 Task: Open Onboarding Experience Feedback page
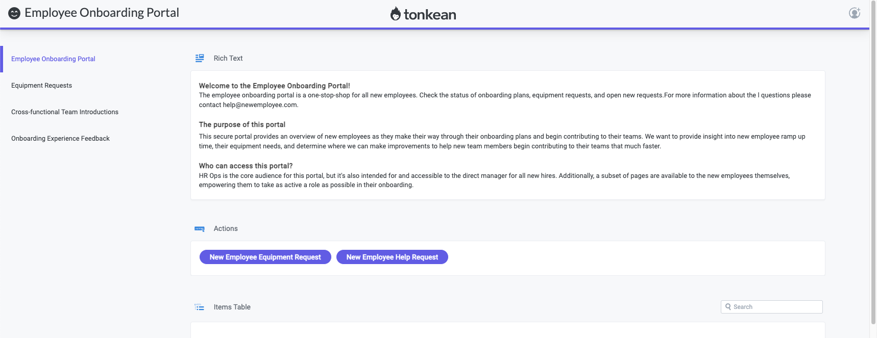[60, 139]
